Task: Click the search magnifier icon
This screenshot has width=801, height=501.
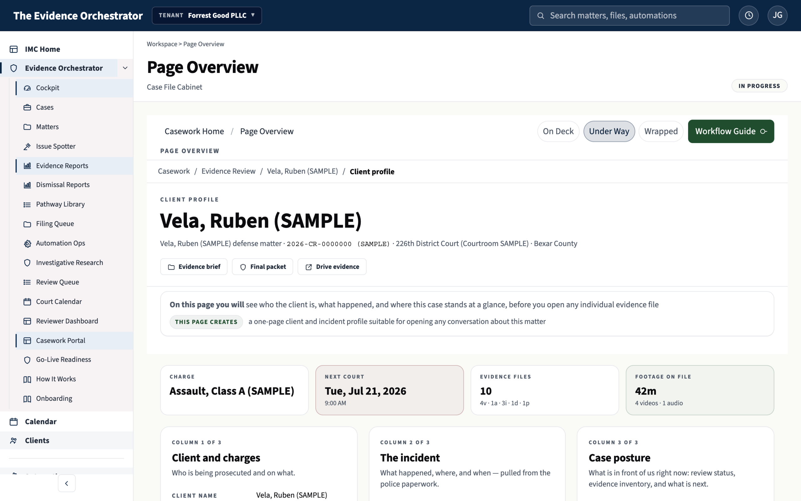Action: [540, 16]
